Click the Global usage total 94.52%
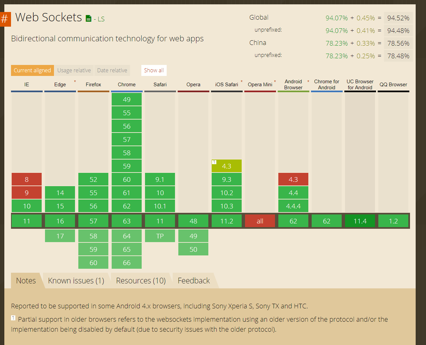This screenshot has width=426, height=345. (x=398, y=18)
